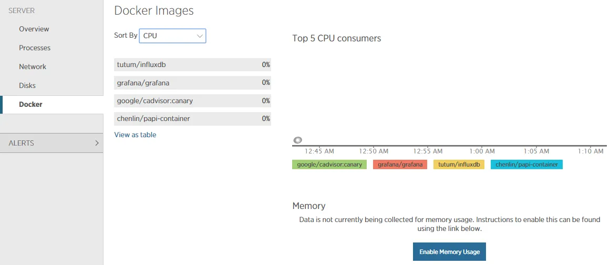Click the circular marker on the CPU chart timeline
610x265 pixels.
(x=298, y=140)
